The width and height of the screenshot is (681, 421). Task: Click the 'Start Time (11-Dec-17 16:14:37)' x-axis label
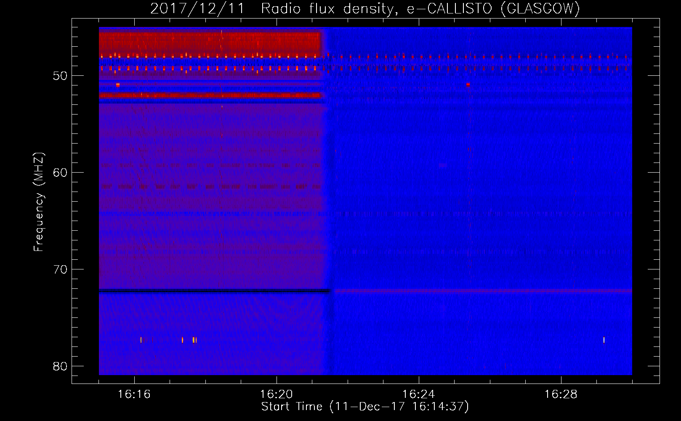pyautogui.click(x=365, y=407)
